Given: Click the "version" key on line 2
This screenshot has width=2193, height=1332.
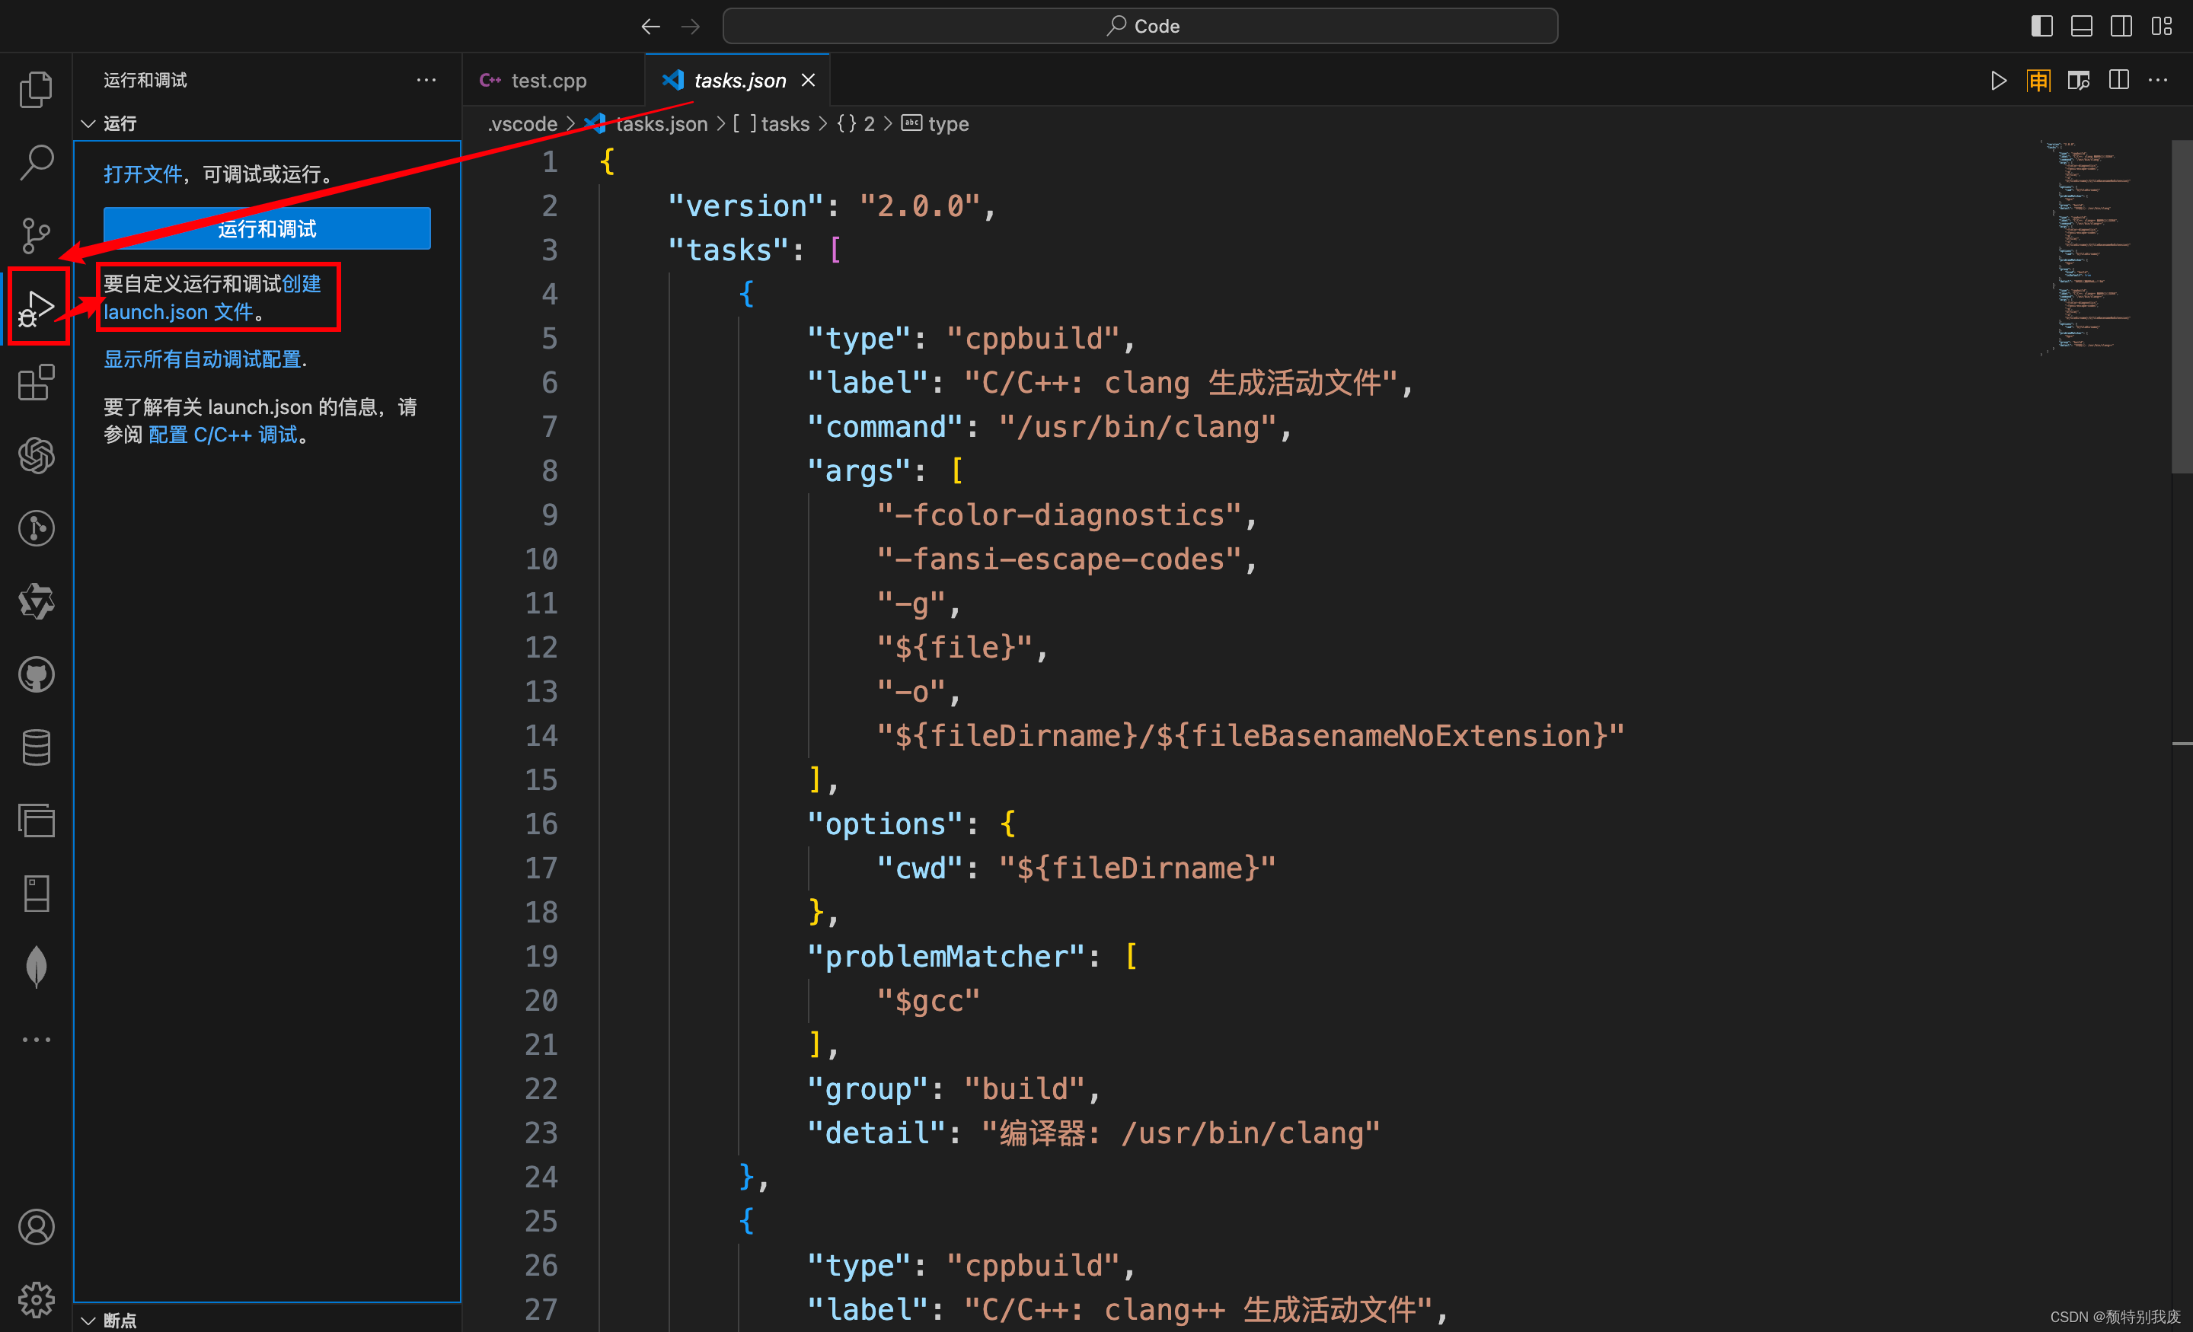Looking at the screenshot, I should [x=747, y=206].
